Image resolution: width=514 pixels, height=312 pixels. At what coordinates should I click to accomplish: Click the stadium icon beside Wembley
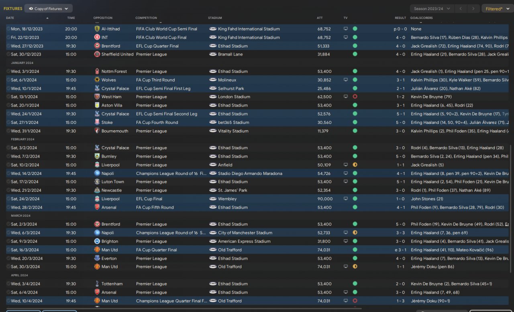point(213,199)
